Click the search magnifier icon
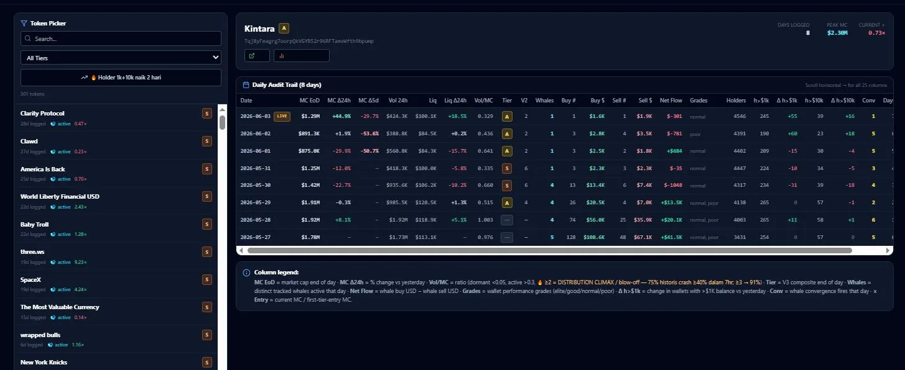Viewport: 905px width, 370px height. coord(28,38)
